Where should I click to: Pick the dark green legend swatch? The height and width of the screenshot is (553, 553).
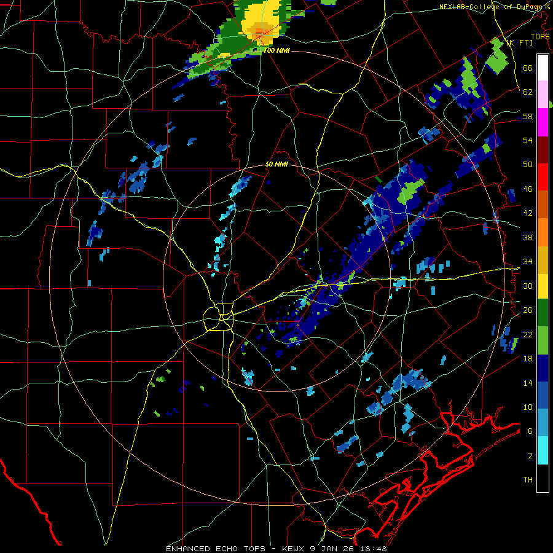point(543,313)
